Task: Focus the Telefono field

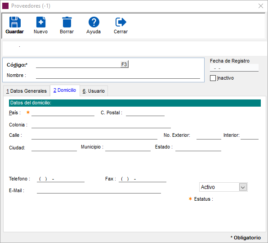Action: [61, 179]
